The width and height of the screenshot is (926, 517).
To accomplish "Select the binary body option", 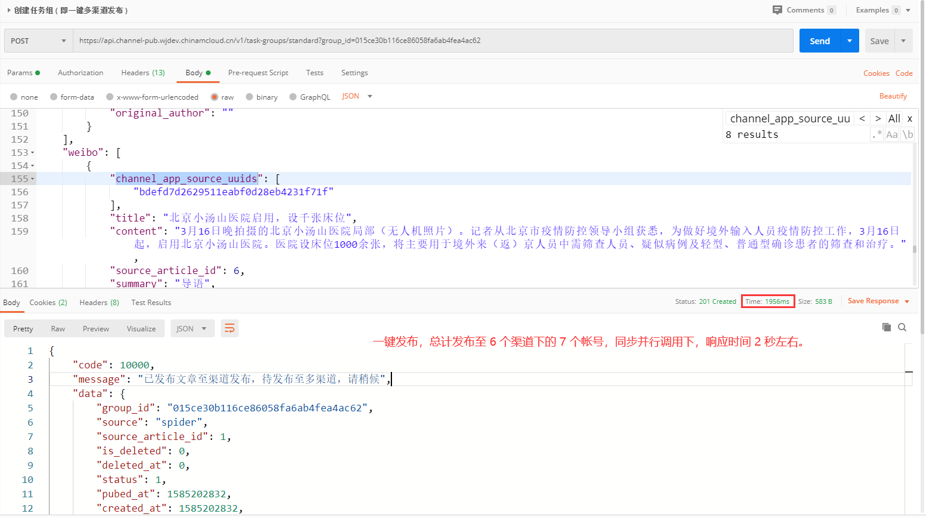I will pyautogui.click(x=261, y=97).
